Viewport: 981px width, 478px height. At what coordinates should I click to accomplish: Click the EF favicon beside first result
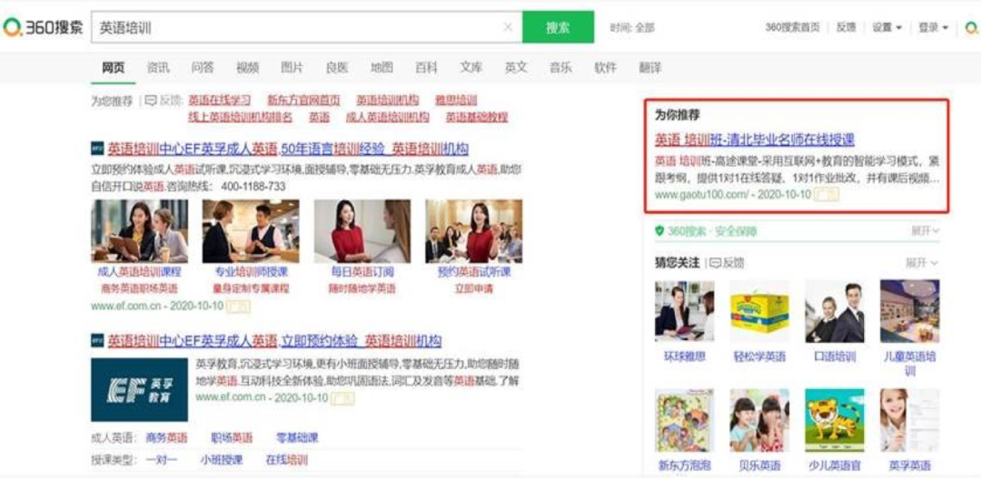click(x=97, y=150)
